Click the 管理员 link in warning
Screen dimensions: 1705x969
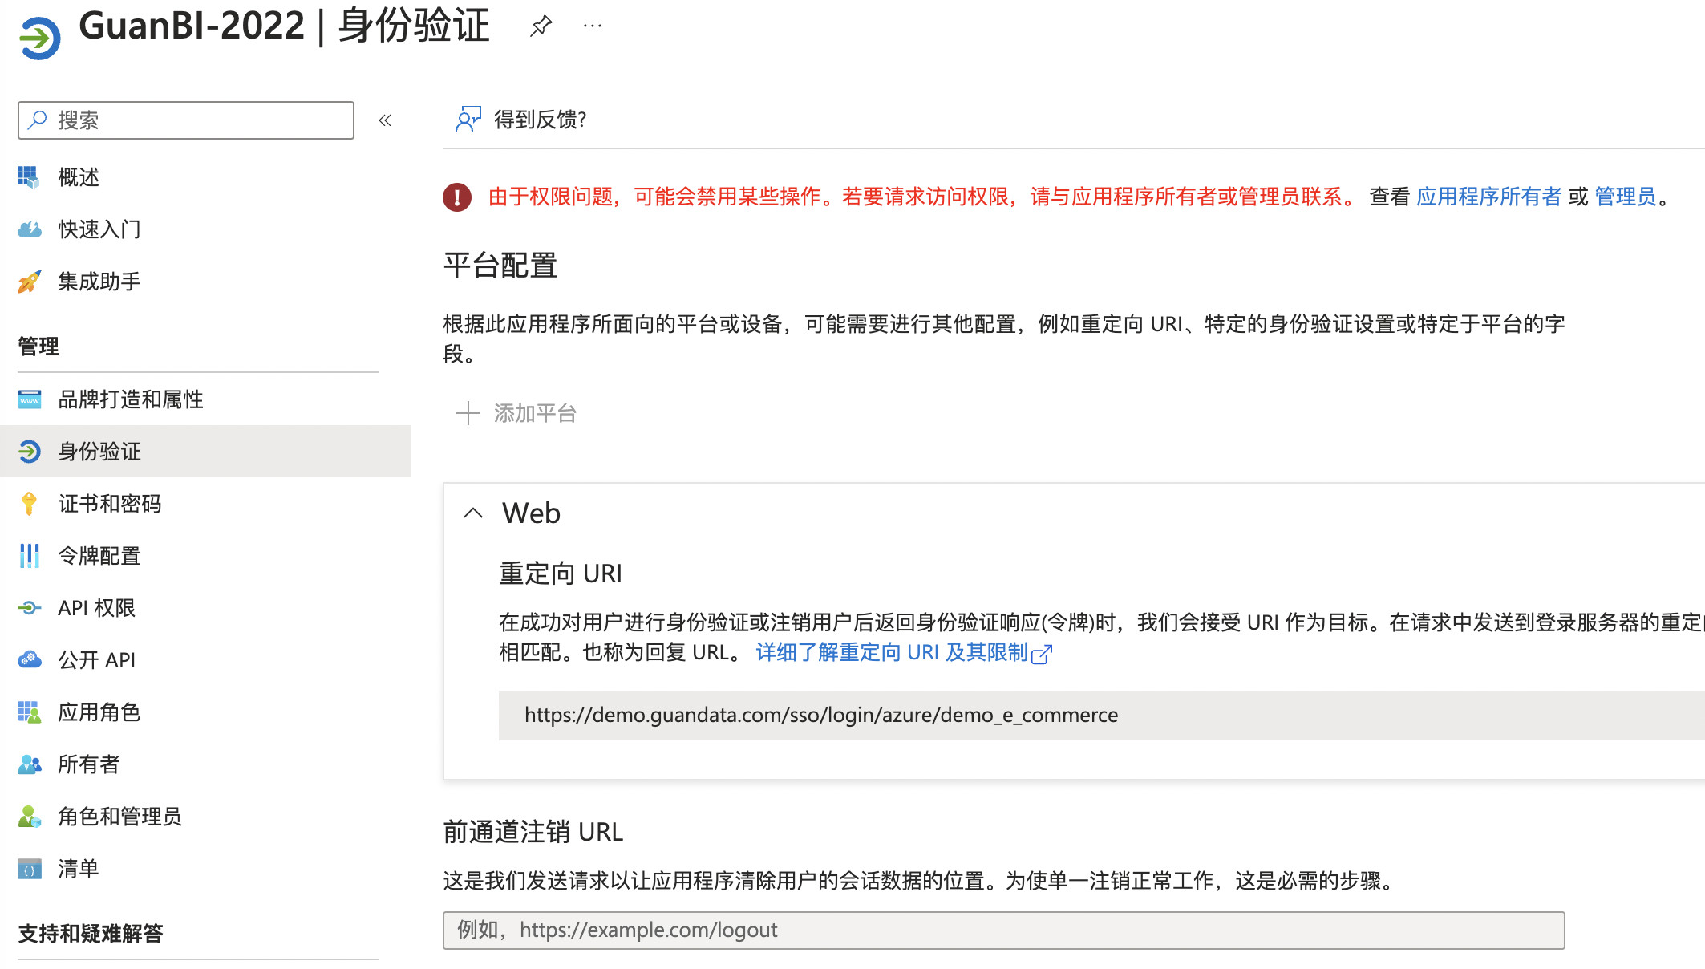[1625, 197]
